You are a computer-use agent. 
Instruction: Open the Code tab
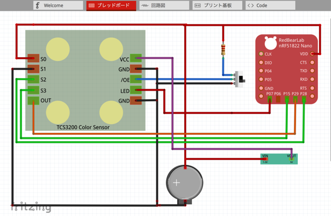(x=270, y=5)
